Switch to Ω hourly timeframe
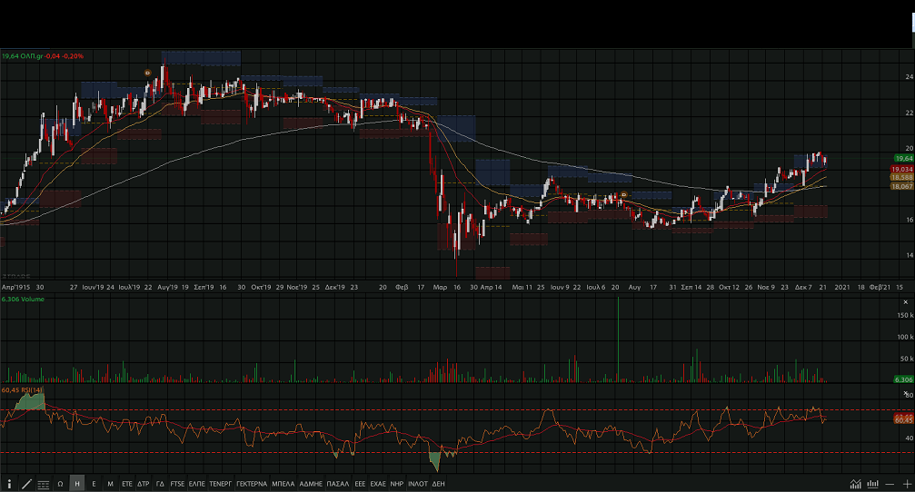The image size is (915, 492). (x=60, y=484)
